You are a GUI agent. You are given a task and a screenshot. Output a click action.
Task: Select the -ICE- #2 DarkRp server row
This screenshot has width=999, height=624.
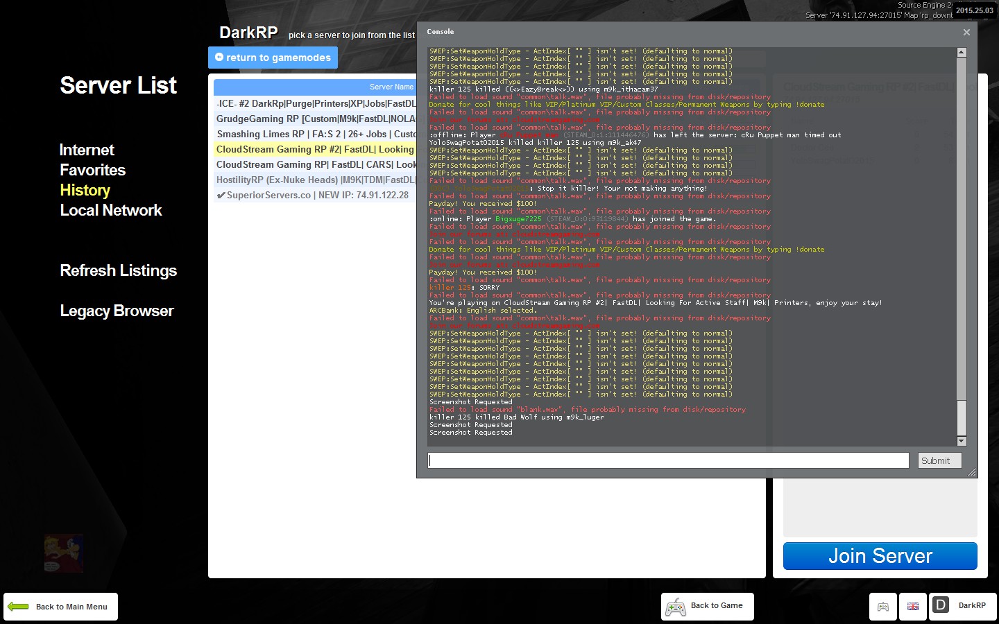pos(315,103)
